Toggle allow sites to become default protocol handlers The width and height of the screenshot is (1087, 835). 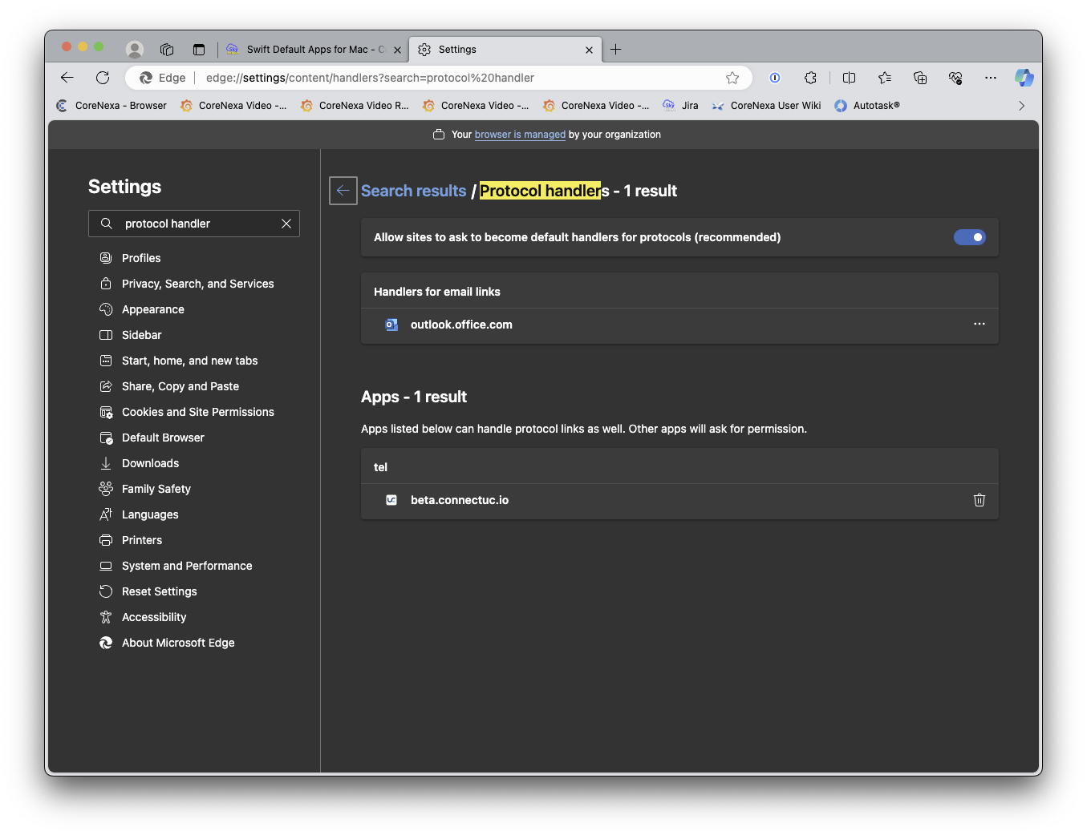click(x=970, y=237)
